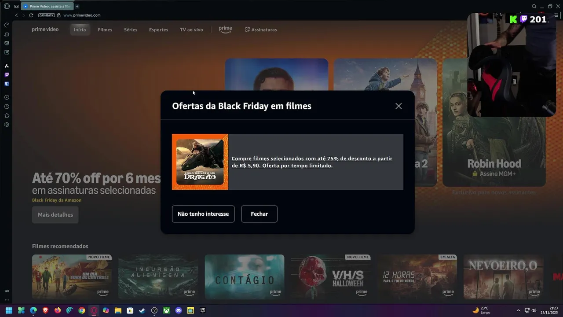Open 'Um Dia Fora de Controle' movie card
Screen dimensions: 563x317
tap(72, 277)
